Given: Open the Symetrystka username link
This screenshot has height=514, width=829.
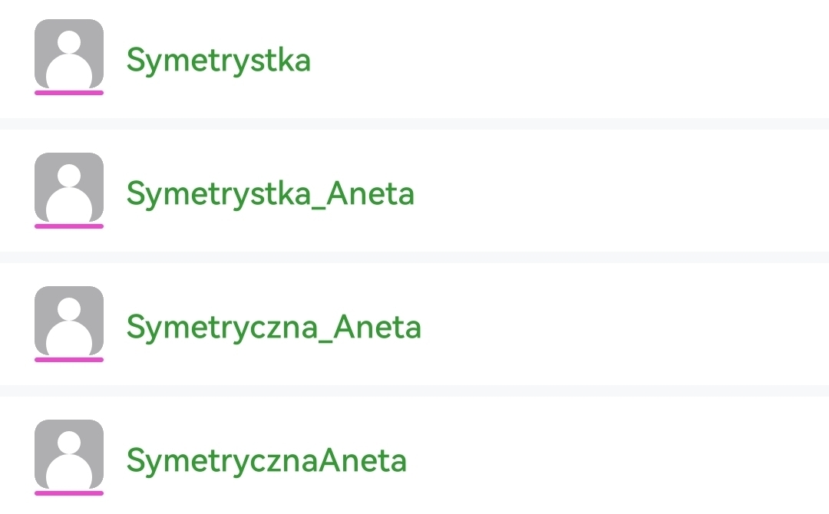Looking at the screenshot, I should coord(219,61).
